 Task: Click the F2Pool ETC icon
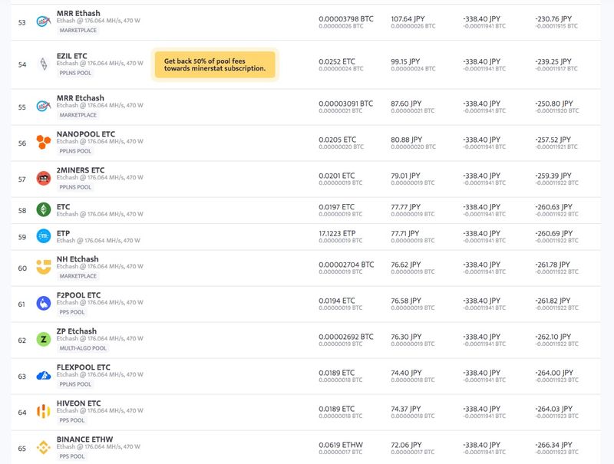pyautogui.click(x=43, y=304)
